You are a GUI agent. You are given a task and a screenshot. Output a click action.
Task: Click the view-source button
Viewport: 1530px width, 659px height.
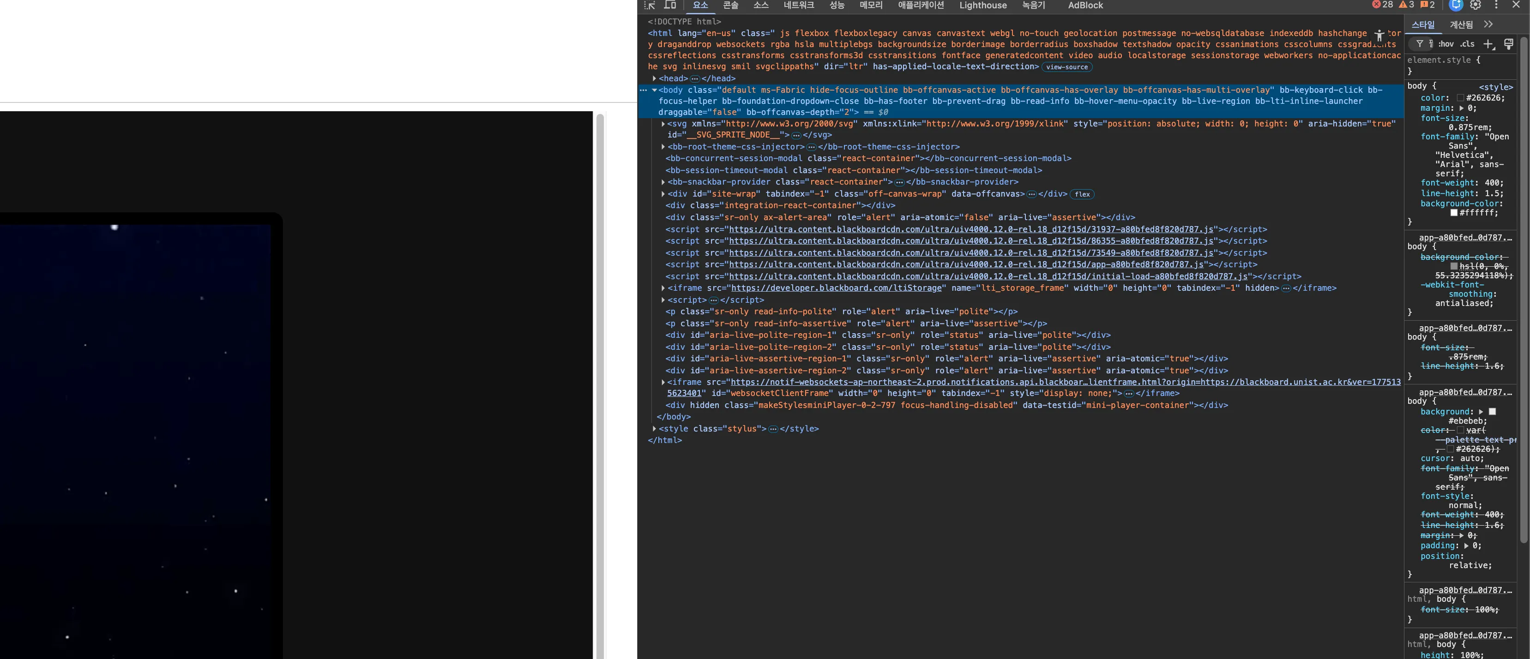(x=1067, y=67)
